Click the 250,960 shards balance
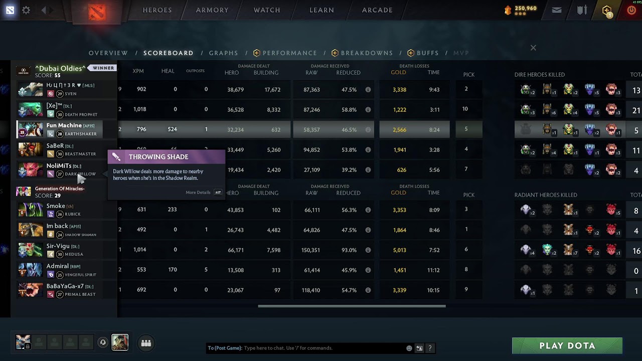 526,9
